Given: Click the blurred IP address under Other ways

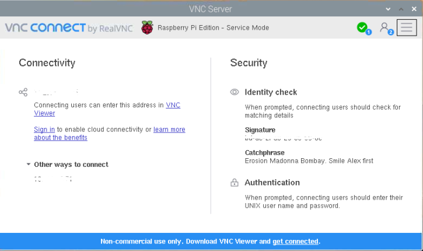Looking at the screenshot, I should tap(53, 179).
